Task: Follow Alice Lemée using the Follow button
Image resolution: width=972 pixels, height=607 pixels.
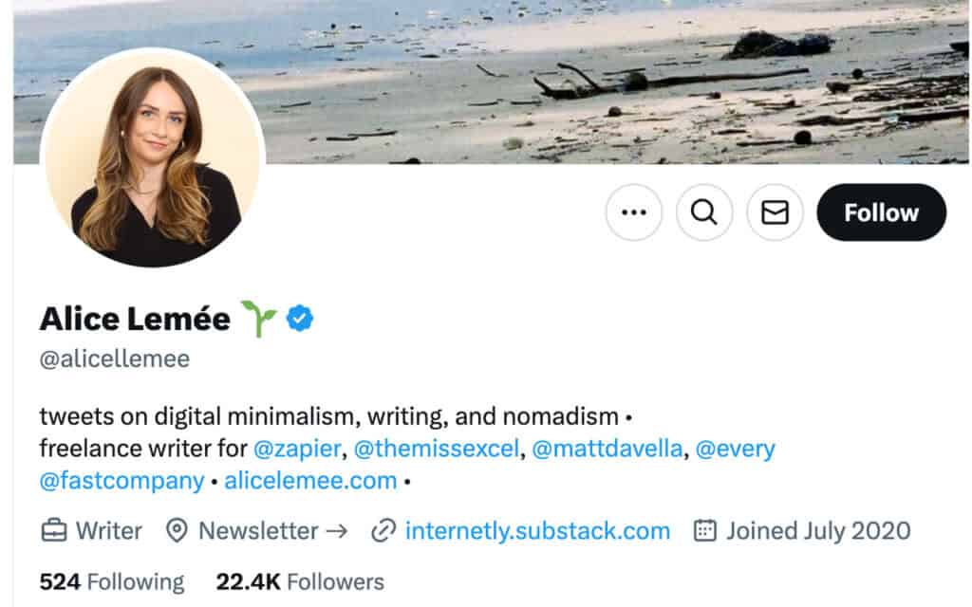Action: 881,212
